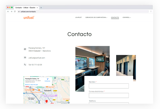Click the Nombre input field

point(109,86)
